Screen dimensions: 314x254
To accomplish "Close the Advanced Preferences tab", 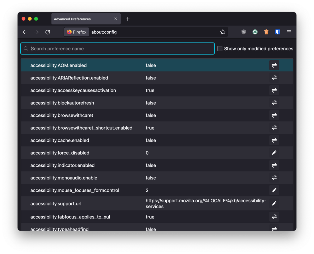I will pos(116,19).
